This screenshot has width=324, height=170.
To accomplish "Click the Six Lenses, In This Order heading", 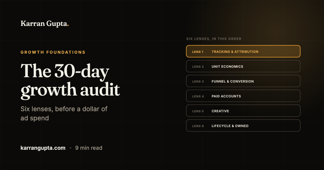I will pyautogui.click(x=214, y=39).
